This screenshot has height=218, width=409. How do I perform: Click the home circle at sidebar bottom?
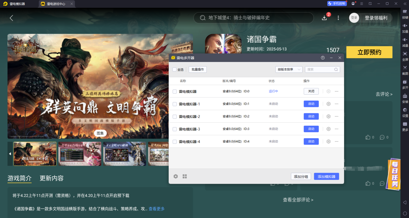pos(405,213)
